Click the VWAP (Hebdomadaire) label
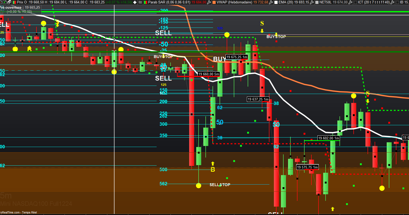The height and width of the screenshot is (215, 409). pyautogui.click(x=234, y=2)
